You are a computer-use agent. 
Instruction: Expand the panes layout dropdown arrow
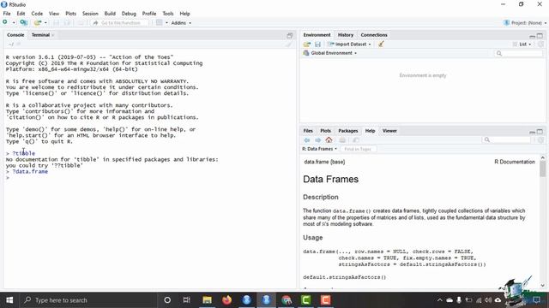pyautogui.click(x=166, y=23)
